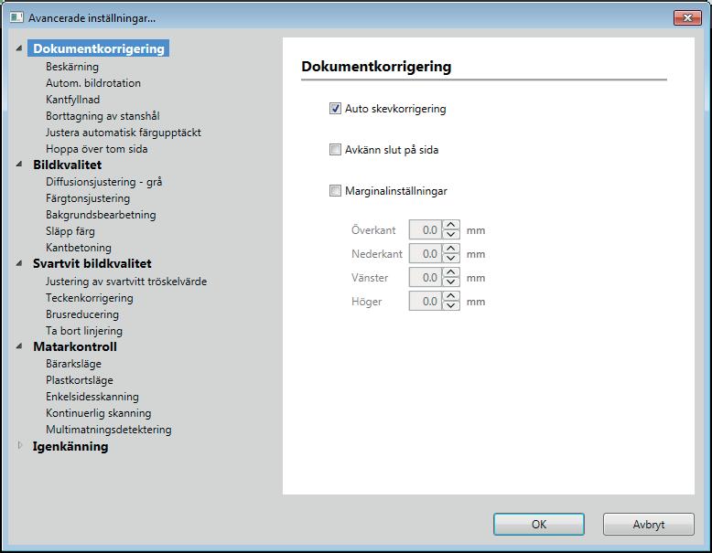Close the Avancerade inställningar dialog
The image size is (712, 553).
687,17
